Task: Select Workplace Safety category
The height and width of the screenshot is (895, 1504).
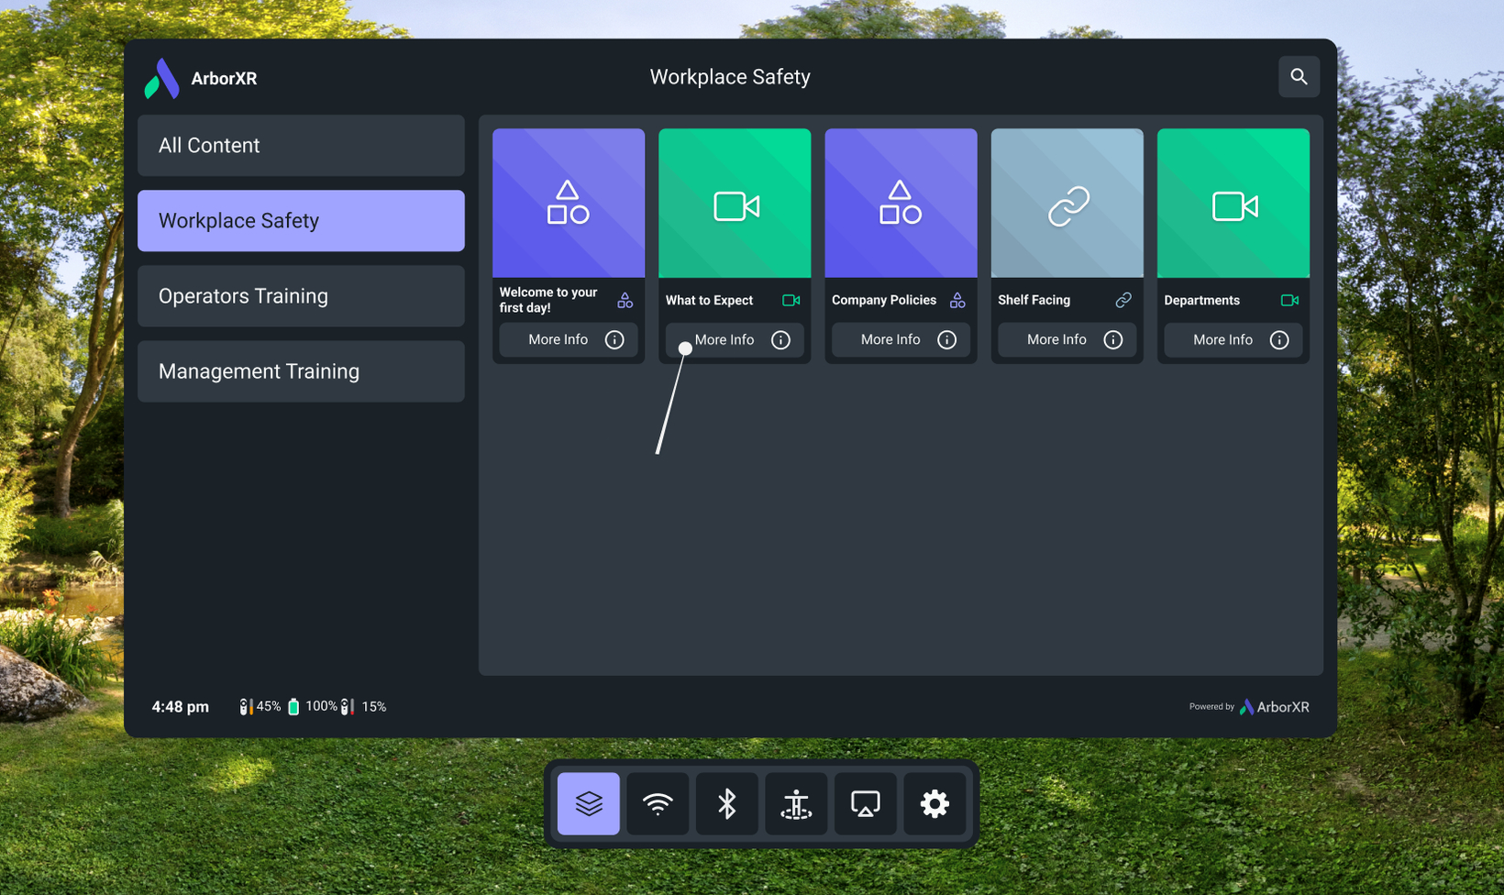Action: point(301,221)
